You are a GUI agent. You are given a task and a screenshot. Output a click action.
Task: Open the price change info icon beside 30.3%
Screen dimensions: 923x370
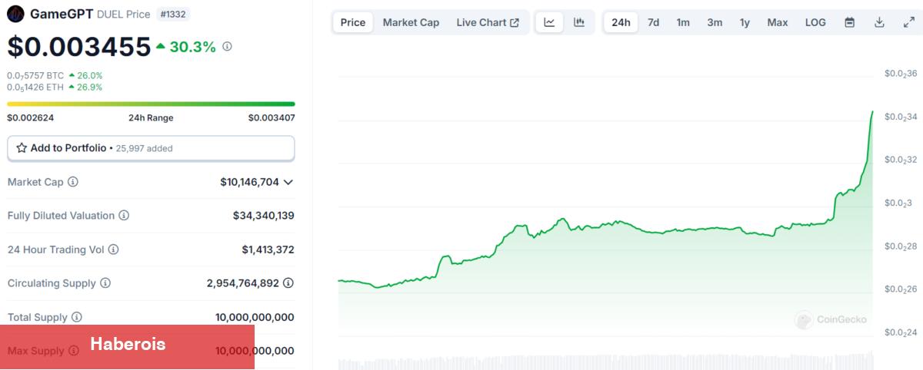pyautogui.click(x=227, y=47)
